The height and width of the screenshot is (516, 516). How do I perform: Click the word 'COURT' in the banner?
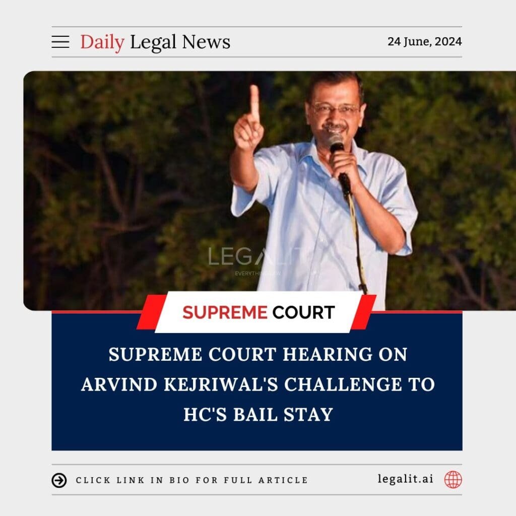point(303,312)
